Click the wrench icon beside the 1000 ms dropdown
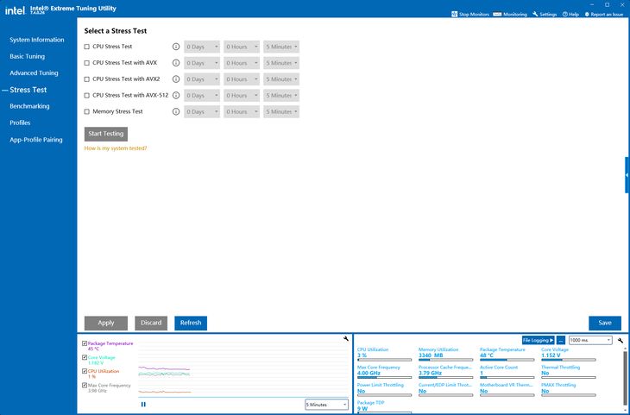 pos(621,340)
